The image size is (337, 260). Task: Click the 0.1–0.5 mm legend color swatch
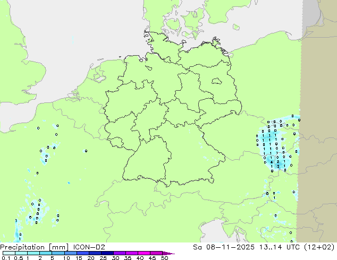click(9, 253)
